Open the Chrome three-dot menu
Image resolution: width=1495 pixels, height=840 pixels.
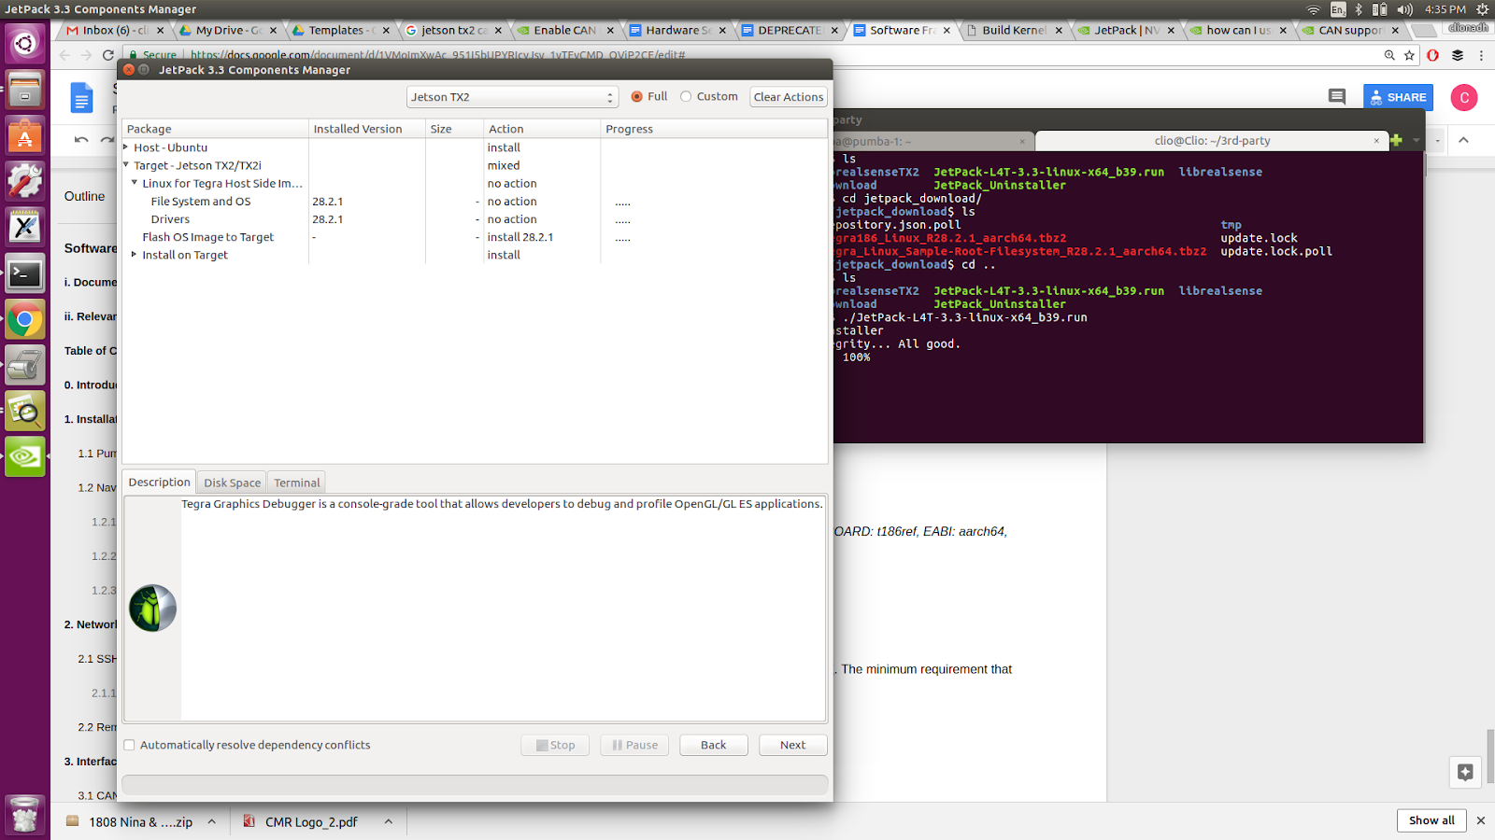coord(1481,55)
